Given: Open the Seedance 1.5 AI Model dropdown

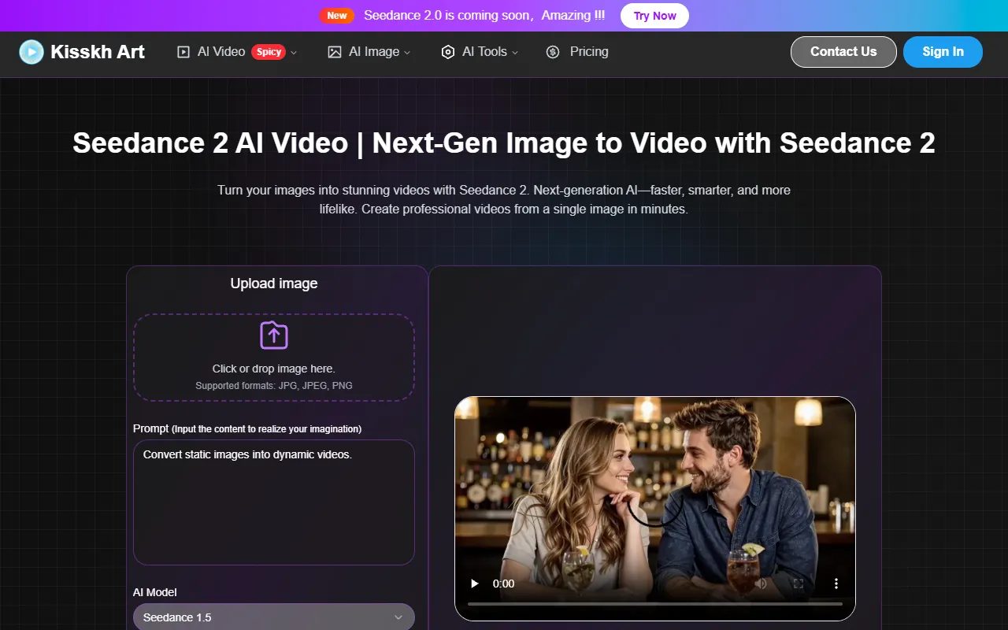Looking at the screenshot, I should (273, 617).
